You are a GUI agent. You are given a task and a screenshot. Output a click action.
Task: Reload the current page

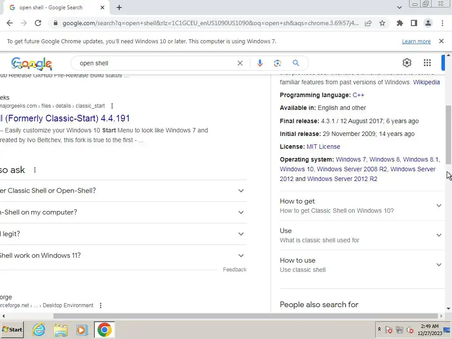[x=38, y=23]
